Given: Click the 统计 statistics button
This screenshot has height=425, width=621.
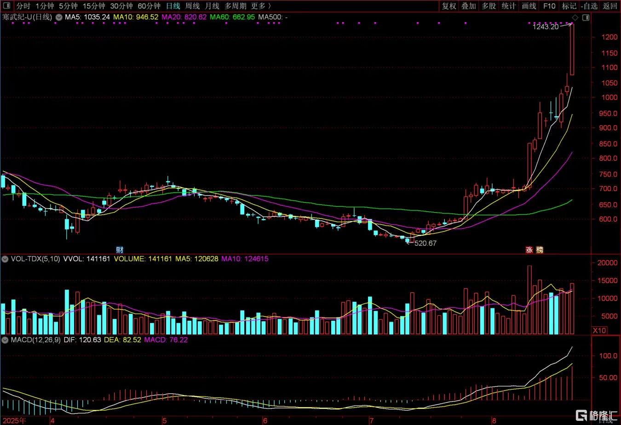Looking at the screenshot, I should coord(508,6).
